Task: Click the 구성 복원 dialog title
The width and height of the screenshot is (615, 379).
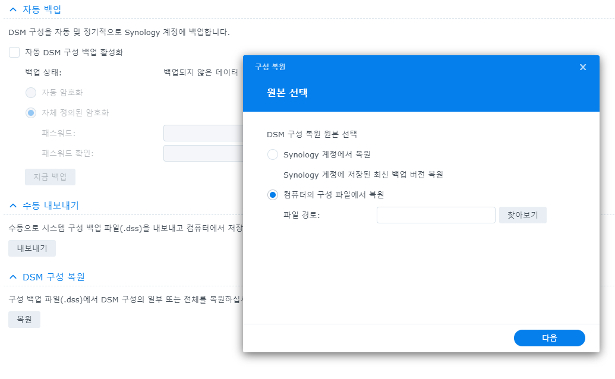Action: click(x=270, y=67)
